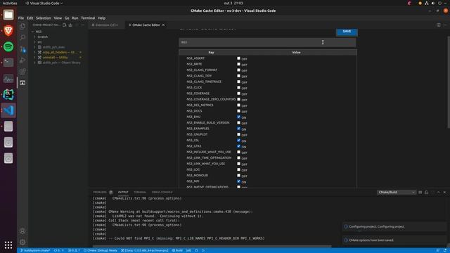This screenshot has width=450, height=253.
Task: Click CMake Debug Ready status item
Action: pyautogui.click(x=101, y=250)
